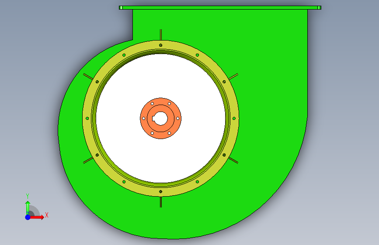Click the rectangular outlet flange atop the housing
Image resolution: width=379 pixels, height=245 pixels.
[220, 8]
